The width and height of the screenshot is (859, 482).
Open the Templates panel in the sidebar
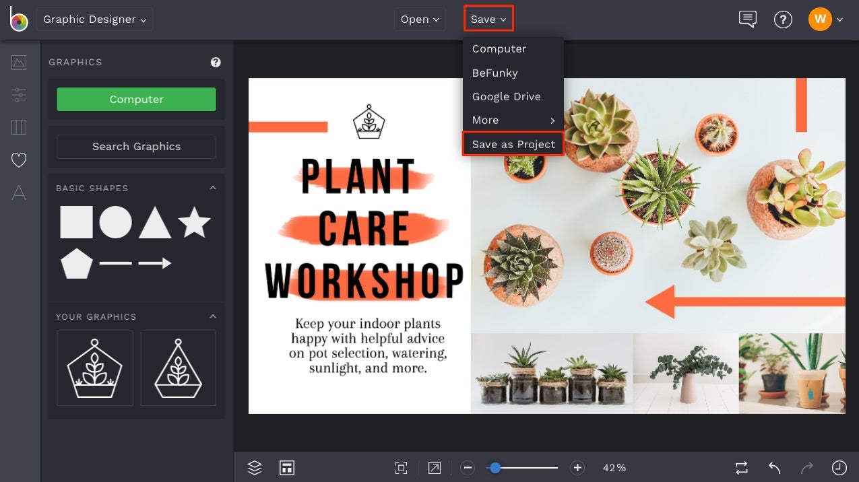click(18, 127)
